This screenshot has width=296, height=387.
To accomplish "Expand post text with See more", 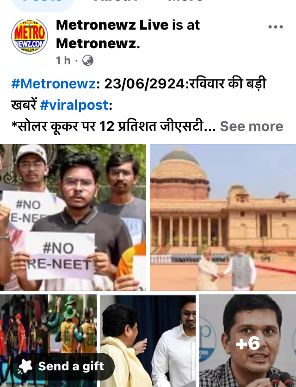I will [251, 126].
